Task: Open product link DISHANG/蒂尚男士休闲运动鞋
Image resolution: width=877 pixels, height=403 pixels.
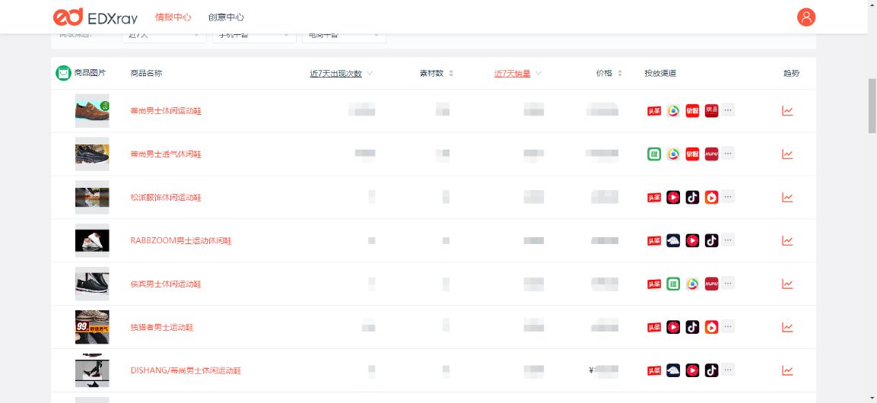Action: click(186, 370)
